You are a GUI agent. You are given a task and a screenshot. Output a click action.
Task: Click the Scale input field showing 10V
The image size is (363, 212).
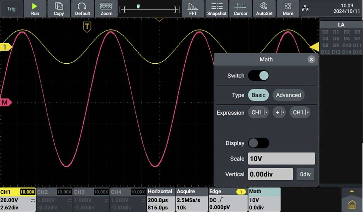pos(281,158)
